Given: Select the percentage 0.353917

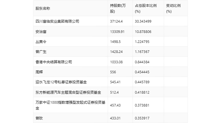Looking at the screenshot, I should (x=142, y=118).
